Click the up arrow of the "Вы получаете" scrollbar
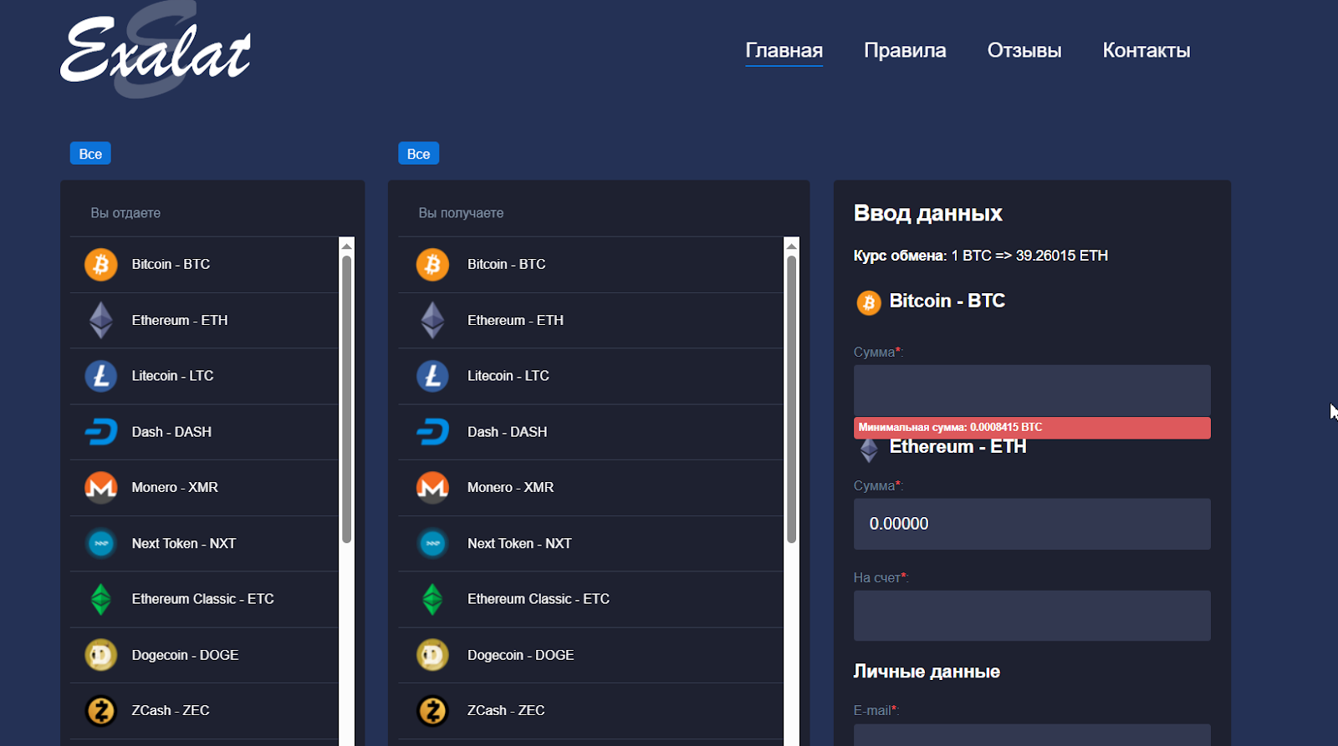Viewport: 1338px width, 746px height. tap(792, 246)
